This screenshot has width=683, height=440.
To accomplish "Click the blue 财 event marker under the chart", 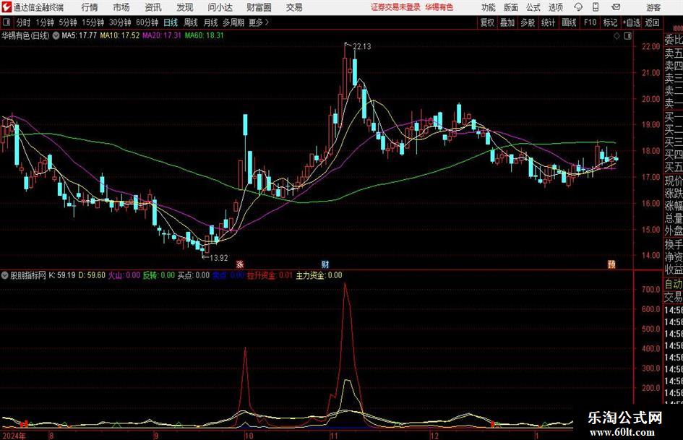I will [325, 264].
